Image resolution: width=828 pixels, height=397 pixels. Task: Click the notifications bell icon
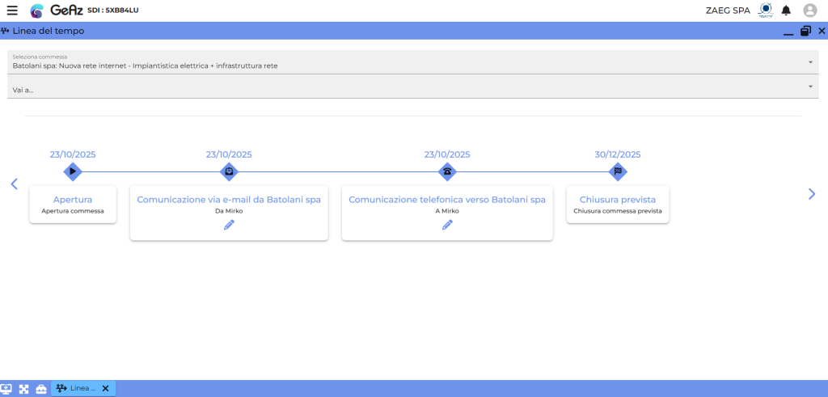coord(786,11)
